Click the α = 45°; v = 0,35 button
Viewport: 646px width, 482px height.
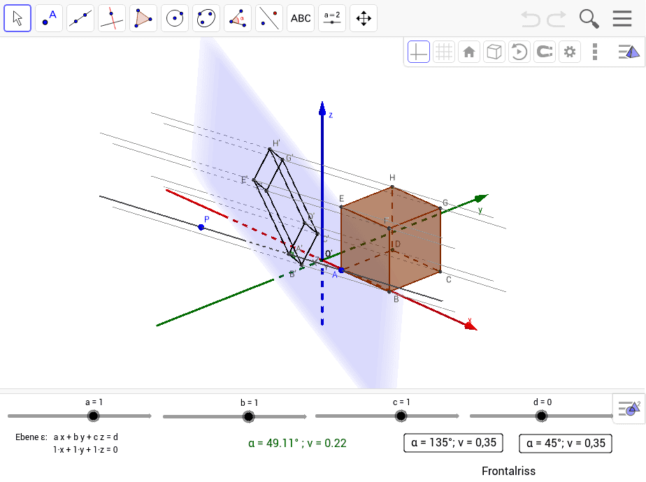tap(566, 443)
